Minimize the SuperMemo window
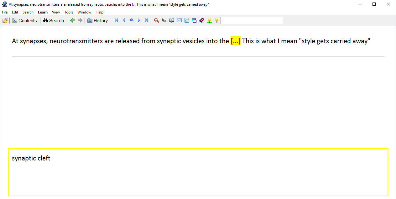396x199 pixels. click(360, 4)
